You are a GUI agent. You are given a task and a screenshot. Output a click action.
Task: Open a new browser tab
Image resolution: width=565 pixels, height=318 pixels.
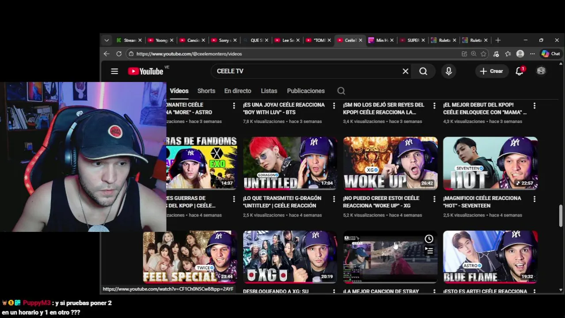pyautogui.click(x=498, y=40)
